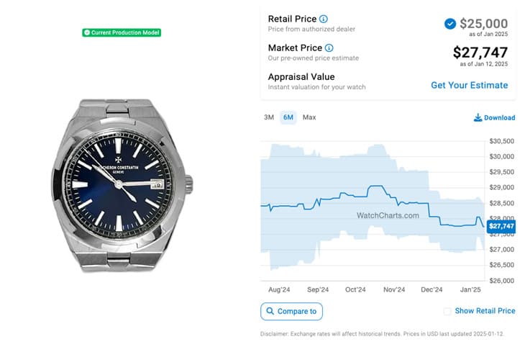
Task: Click the Oct'24 label on chart axis
Action: [355, 289]
